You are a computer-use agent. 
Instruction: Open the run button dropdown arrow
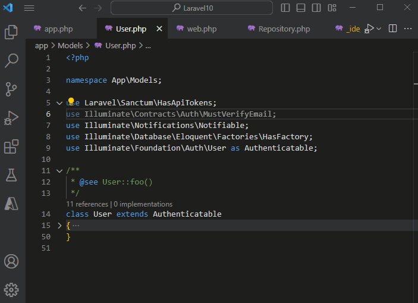click(379, 29)
